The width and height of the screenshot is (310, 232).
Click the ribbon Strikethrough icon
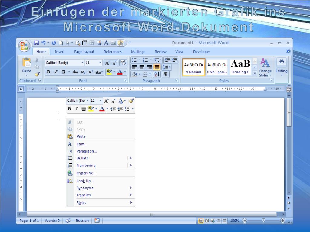[75, 72]
